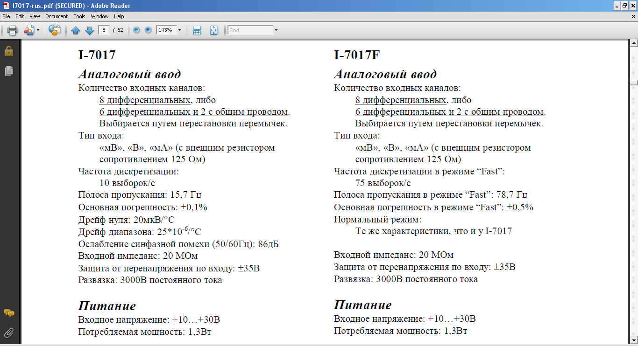
Task: Click left column "Аналоговый ввод" heading
Action: coord(129,74)
